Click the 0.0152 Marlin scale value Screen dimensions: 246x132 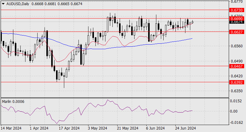click(x=236, y=101)
